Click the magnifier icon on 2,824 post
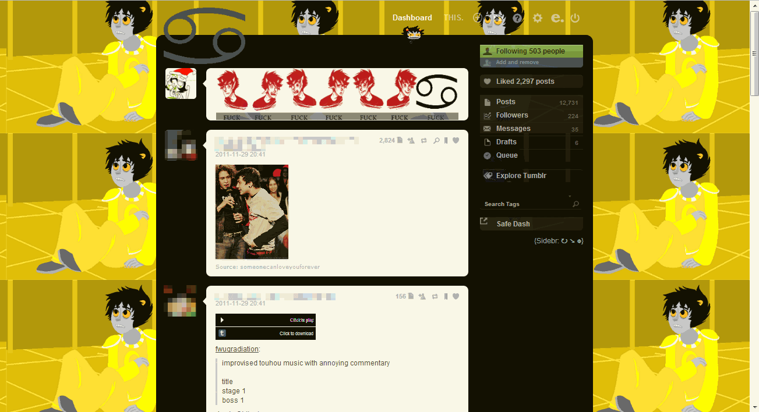This screenshot has height=412, width=759. 436,140
